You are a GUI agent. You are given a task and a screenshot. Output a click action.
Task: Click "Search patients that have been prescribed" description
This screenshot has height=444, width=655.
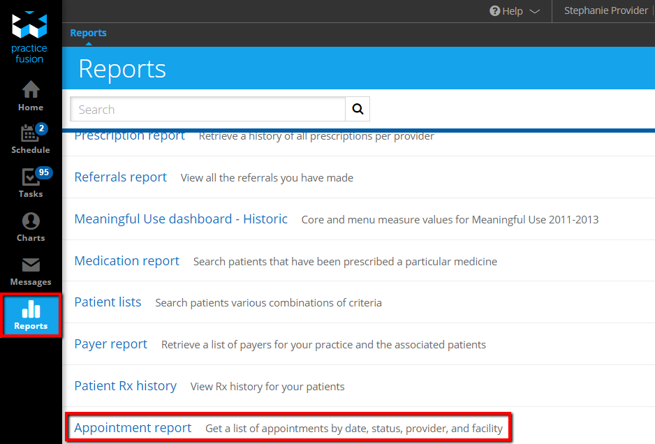345,262
